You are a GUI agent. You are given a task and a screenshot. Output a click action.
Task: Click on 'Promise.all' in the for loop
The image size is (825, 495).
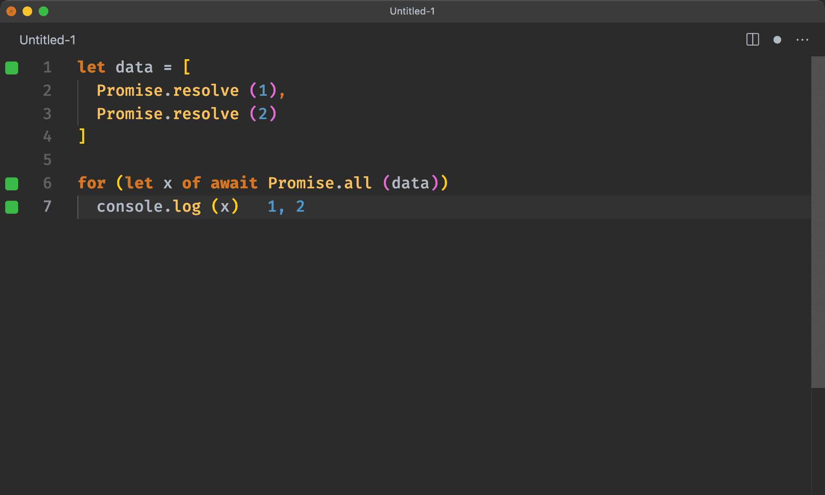pos(320,183)
